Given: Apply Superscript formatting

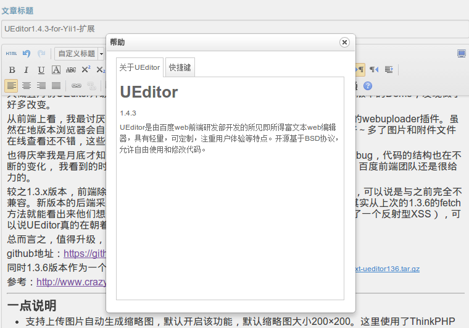Looking at the screenshot, I should [x=86, y=70].
